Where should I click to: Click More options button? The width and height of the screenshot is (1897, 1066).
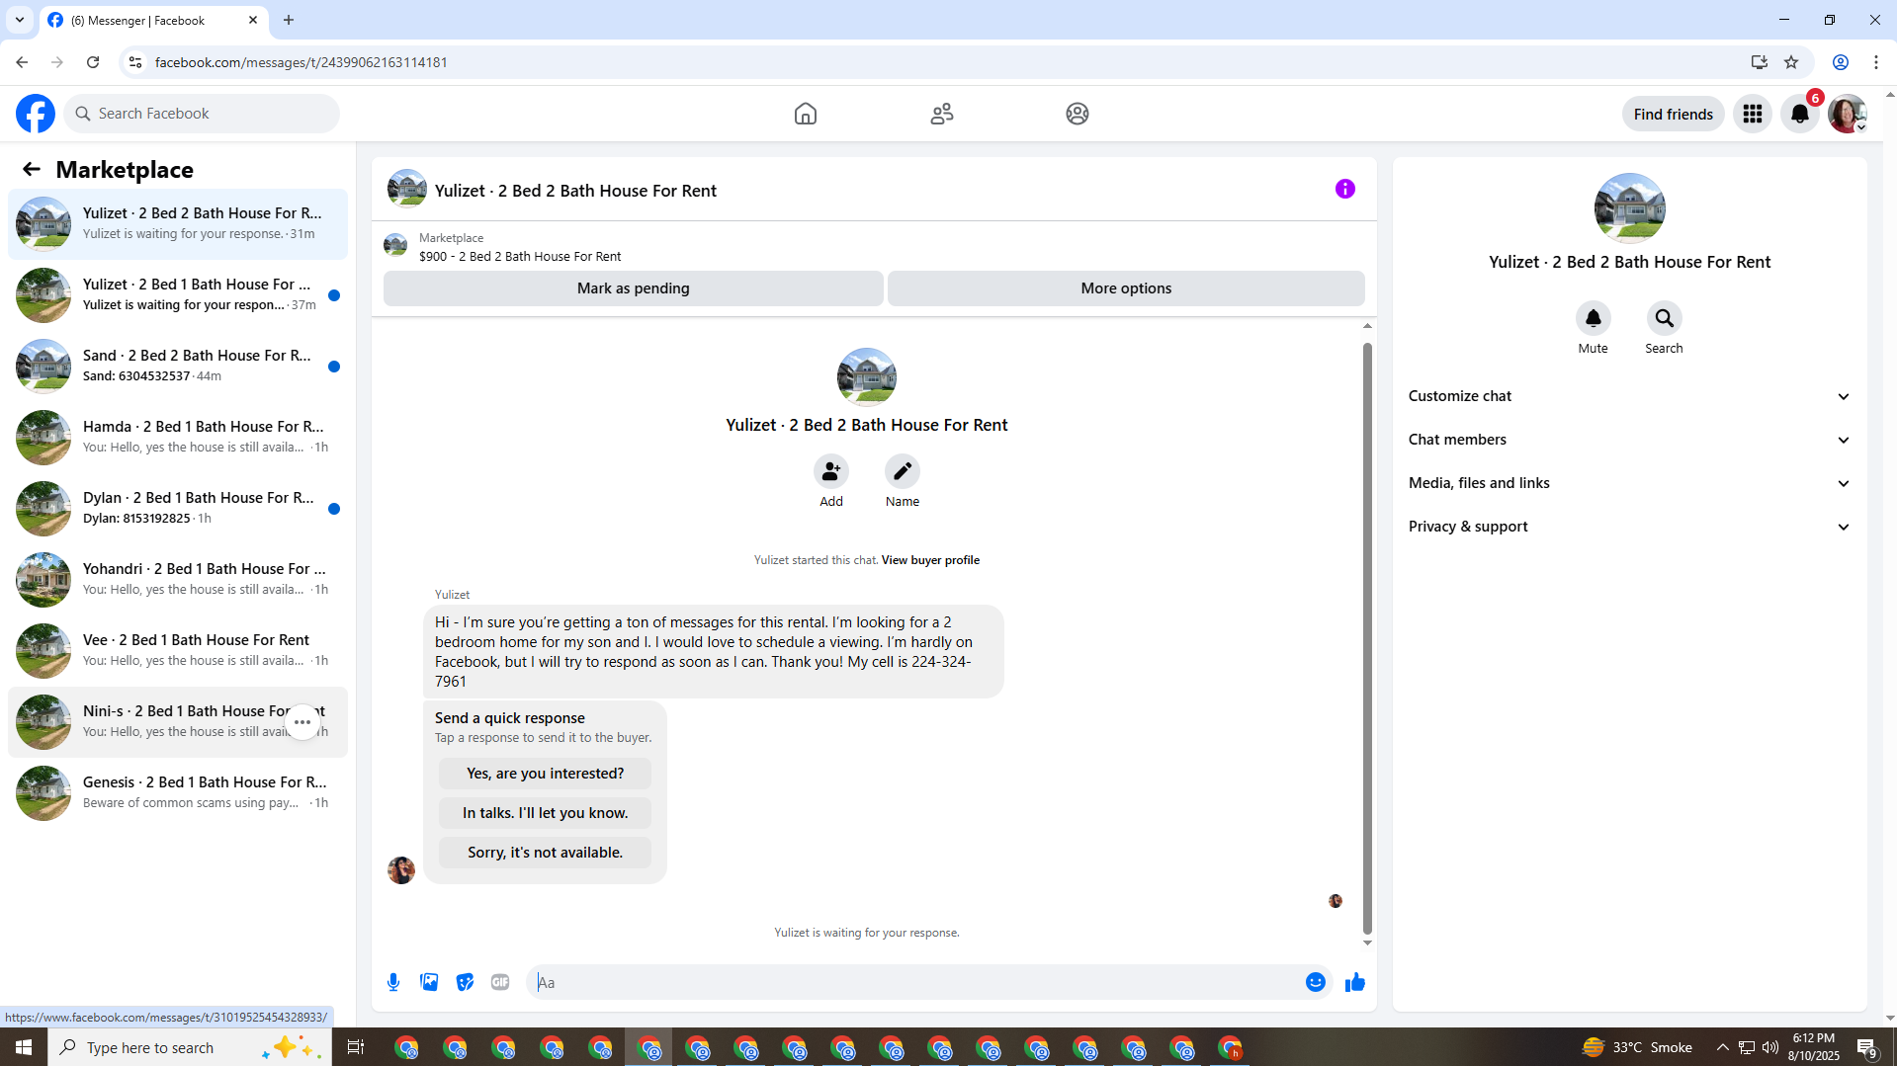(x=1126, y=288)
